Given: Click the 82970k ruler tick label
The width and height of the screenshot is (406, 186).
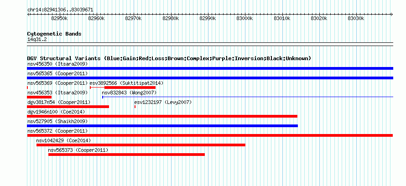Looking at the screenshot, I should [x=134, y=18].
